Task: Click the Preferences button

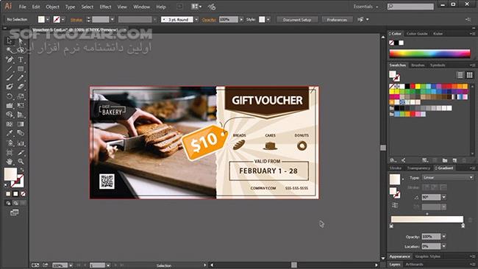Action: [337, 20]
